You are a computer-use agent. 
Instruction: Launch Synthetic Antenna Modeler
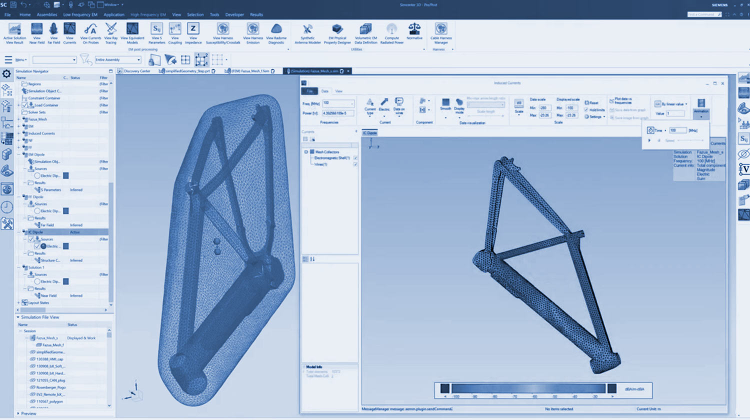307,33
